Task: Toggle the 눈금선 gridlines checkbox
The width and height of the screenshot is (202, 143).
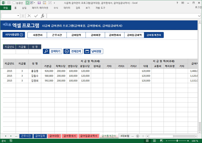Action: tap(14, 3)
